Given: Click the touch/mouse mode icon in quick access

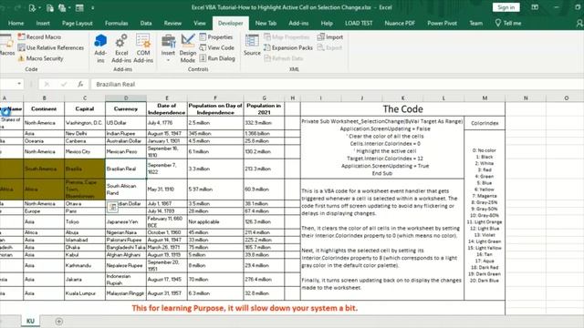Looking at the screenshot, I should [x=33, y=7].
